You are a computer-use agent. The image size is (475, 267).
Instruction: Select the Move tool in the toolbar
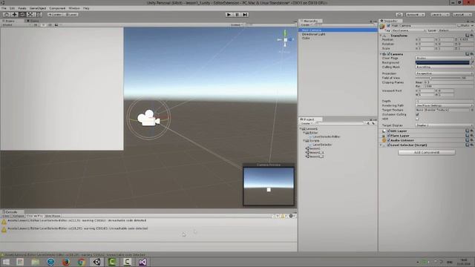[x=15, y=15]
